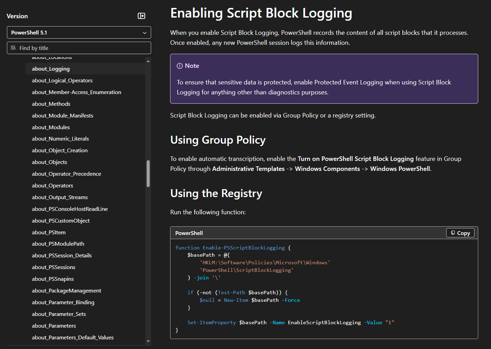Screen dimensions: 491x349
Task: Open about_Parameter_Sets article
Action: point(59,314)
